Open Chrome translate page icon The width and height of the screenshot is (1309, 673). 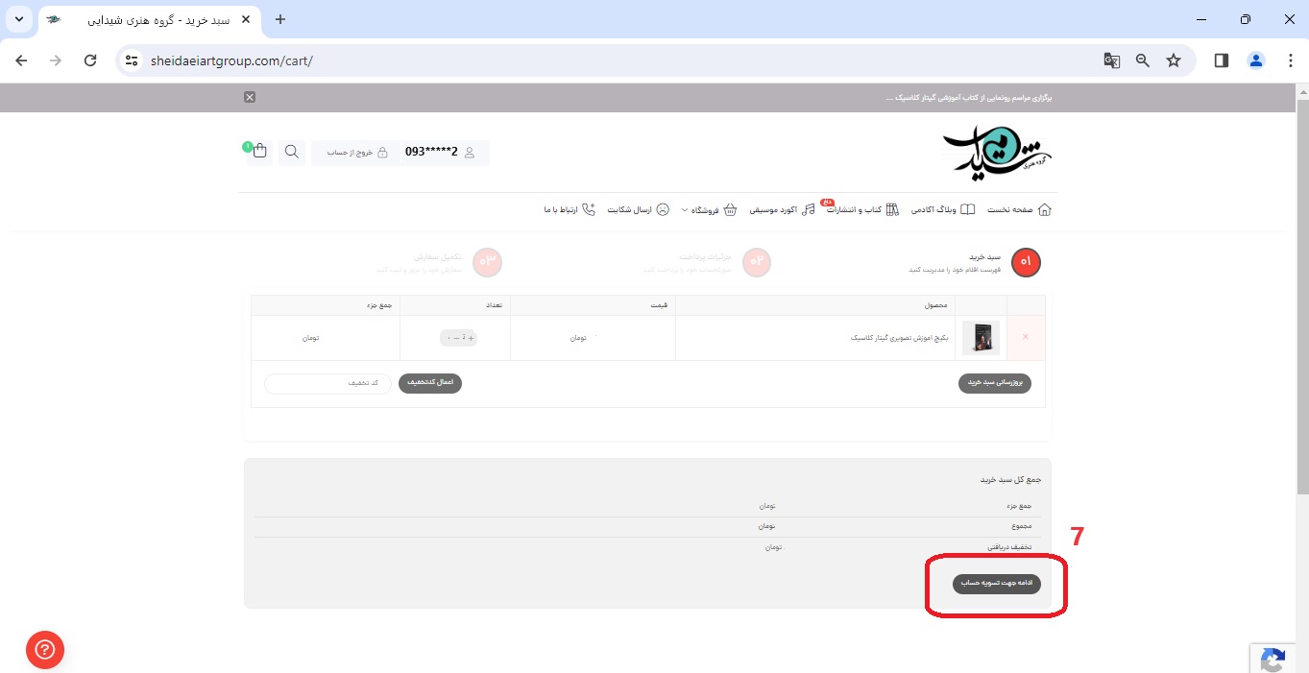click(x=1111, y=60)
